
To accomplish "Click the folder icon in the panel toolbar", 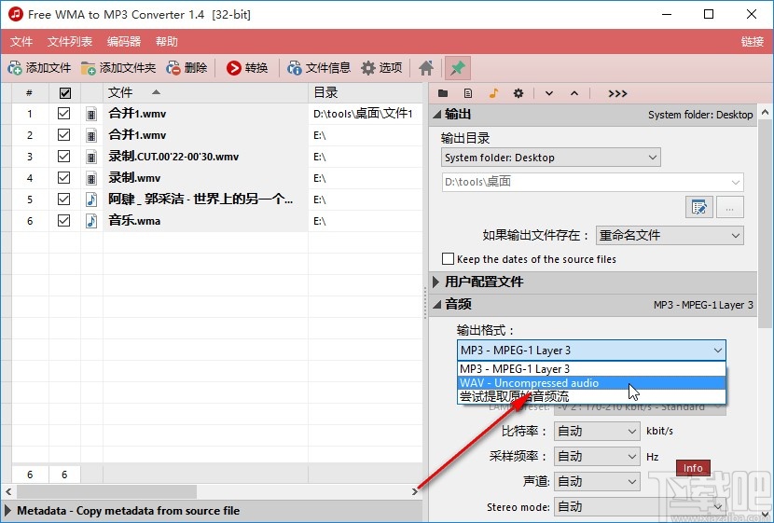I will 443,93.
